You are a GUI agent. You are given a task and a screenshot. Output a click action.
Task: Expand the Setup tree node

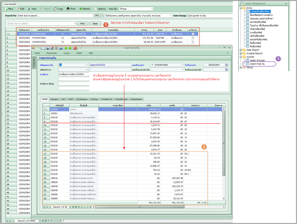(241, 67)
